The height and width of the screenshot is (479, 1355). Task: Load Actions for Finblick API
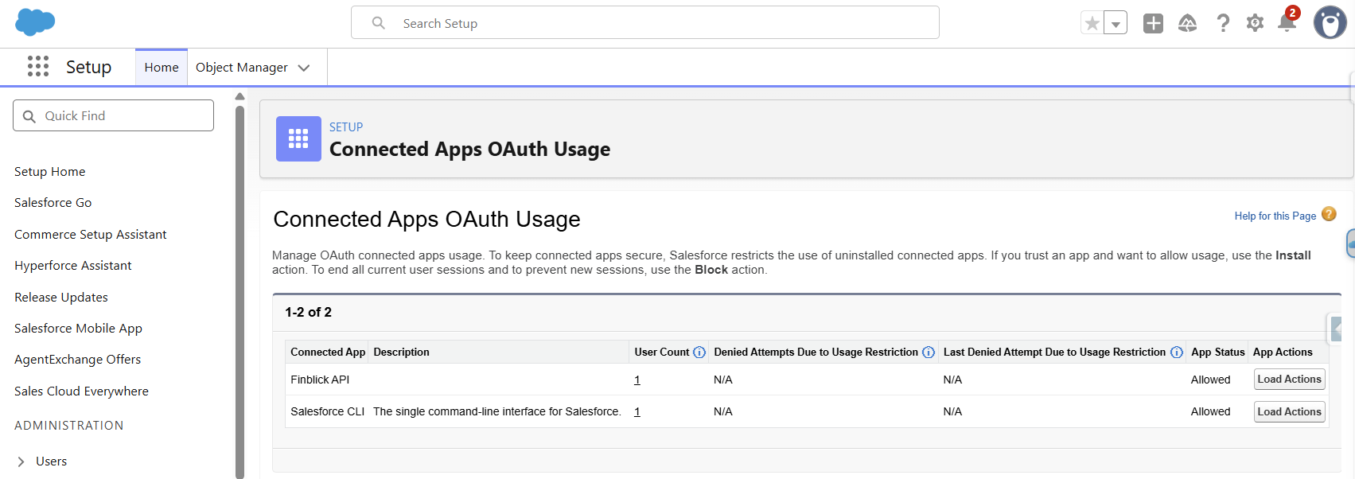[1290, 379]
